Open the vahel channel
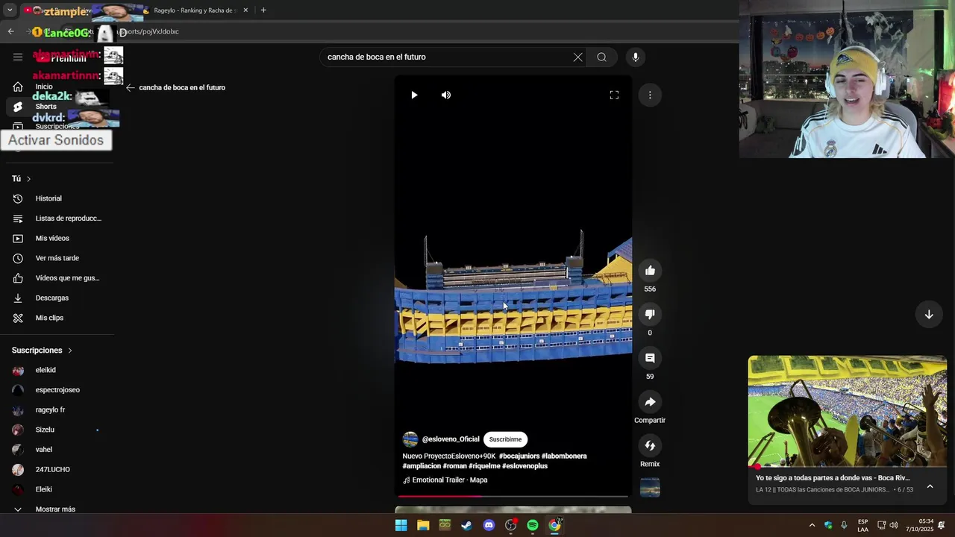955x537 pixels. [x=57, y=450]
